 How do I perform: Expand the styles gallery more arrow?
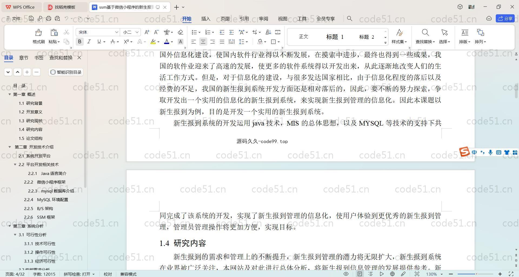(x=385, y=43)
